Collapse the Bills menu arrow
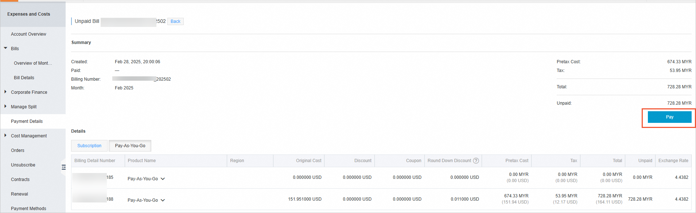696x213 pixels. 5,48
